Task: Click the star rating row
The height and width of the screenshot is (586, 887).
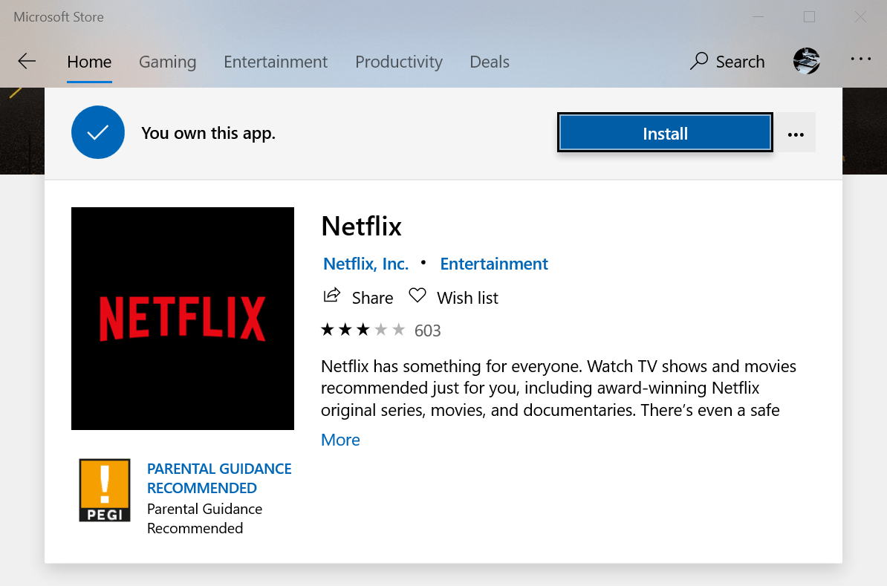Action: click(363, 330)
